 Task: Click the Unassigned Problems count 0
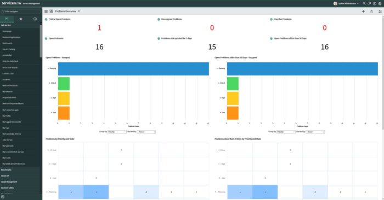click(212, 28)
